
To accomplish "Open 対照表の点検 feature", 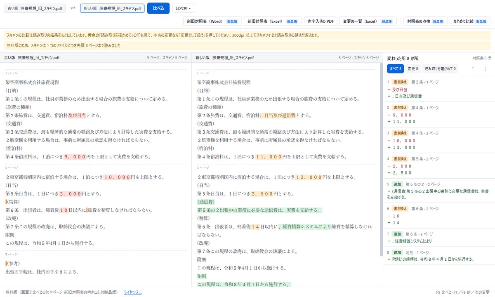I will 425,21.
